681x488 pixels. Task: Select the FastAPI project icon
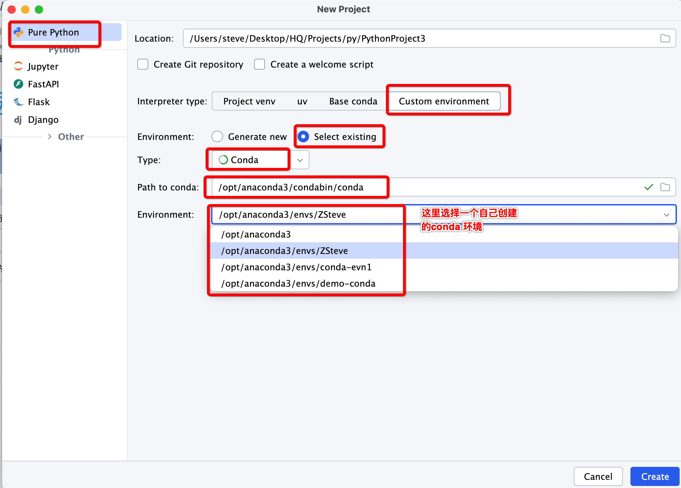(18, 84)
